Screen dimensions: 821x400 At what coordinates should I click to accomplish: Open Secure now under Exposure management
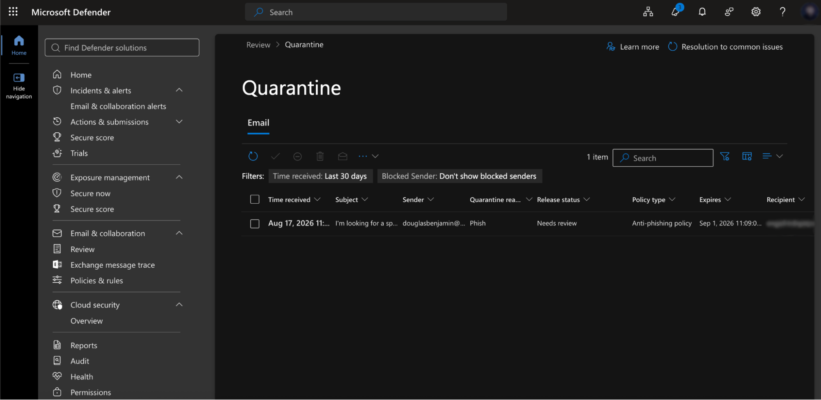click(90, 193)
